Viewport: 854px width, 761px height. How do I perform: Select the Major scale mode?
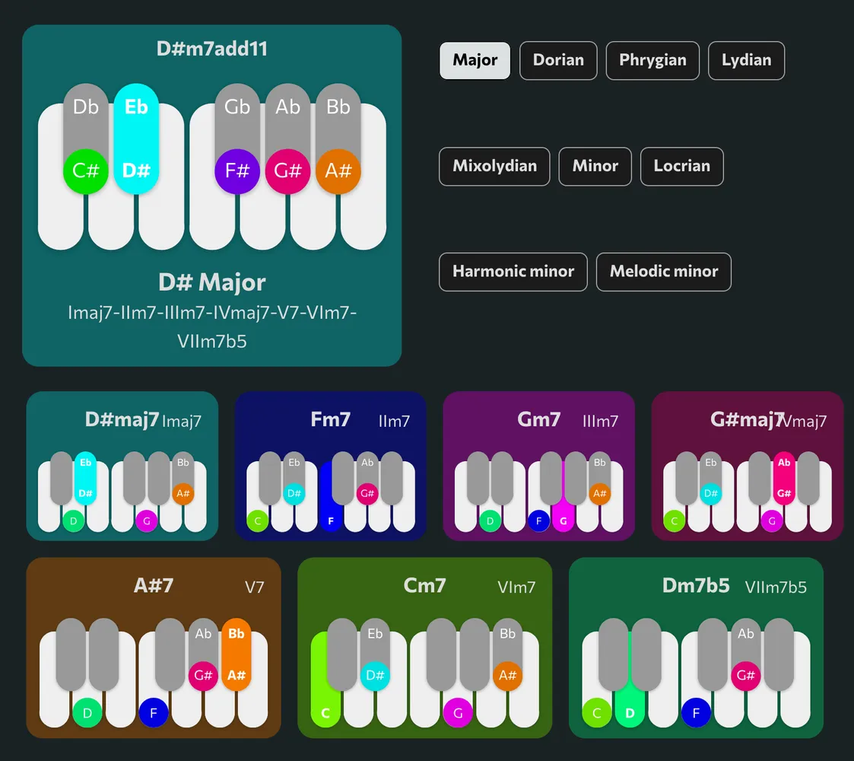[475, 60]
